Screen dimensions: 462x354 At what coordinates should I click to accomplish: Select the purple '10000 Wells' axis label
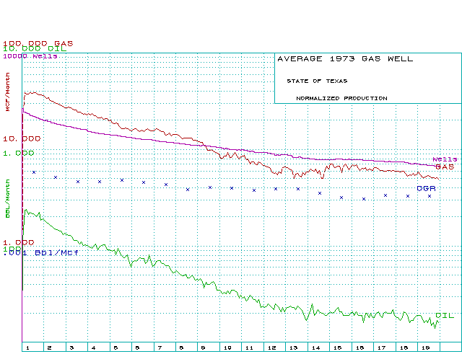(x=30, y=56)
